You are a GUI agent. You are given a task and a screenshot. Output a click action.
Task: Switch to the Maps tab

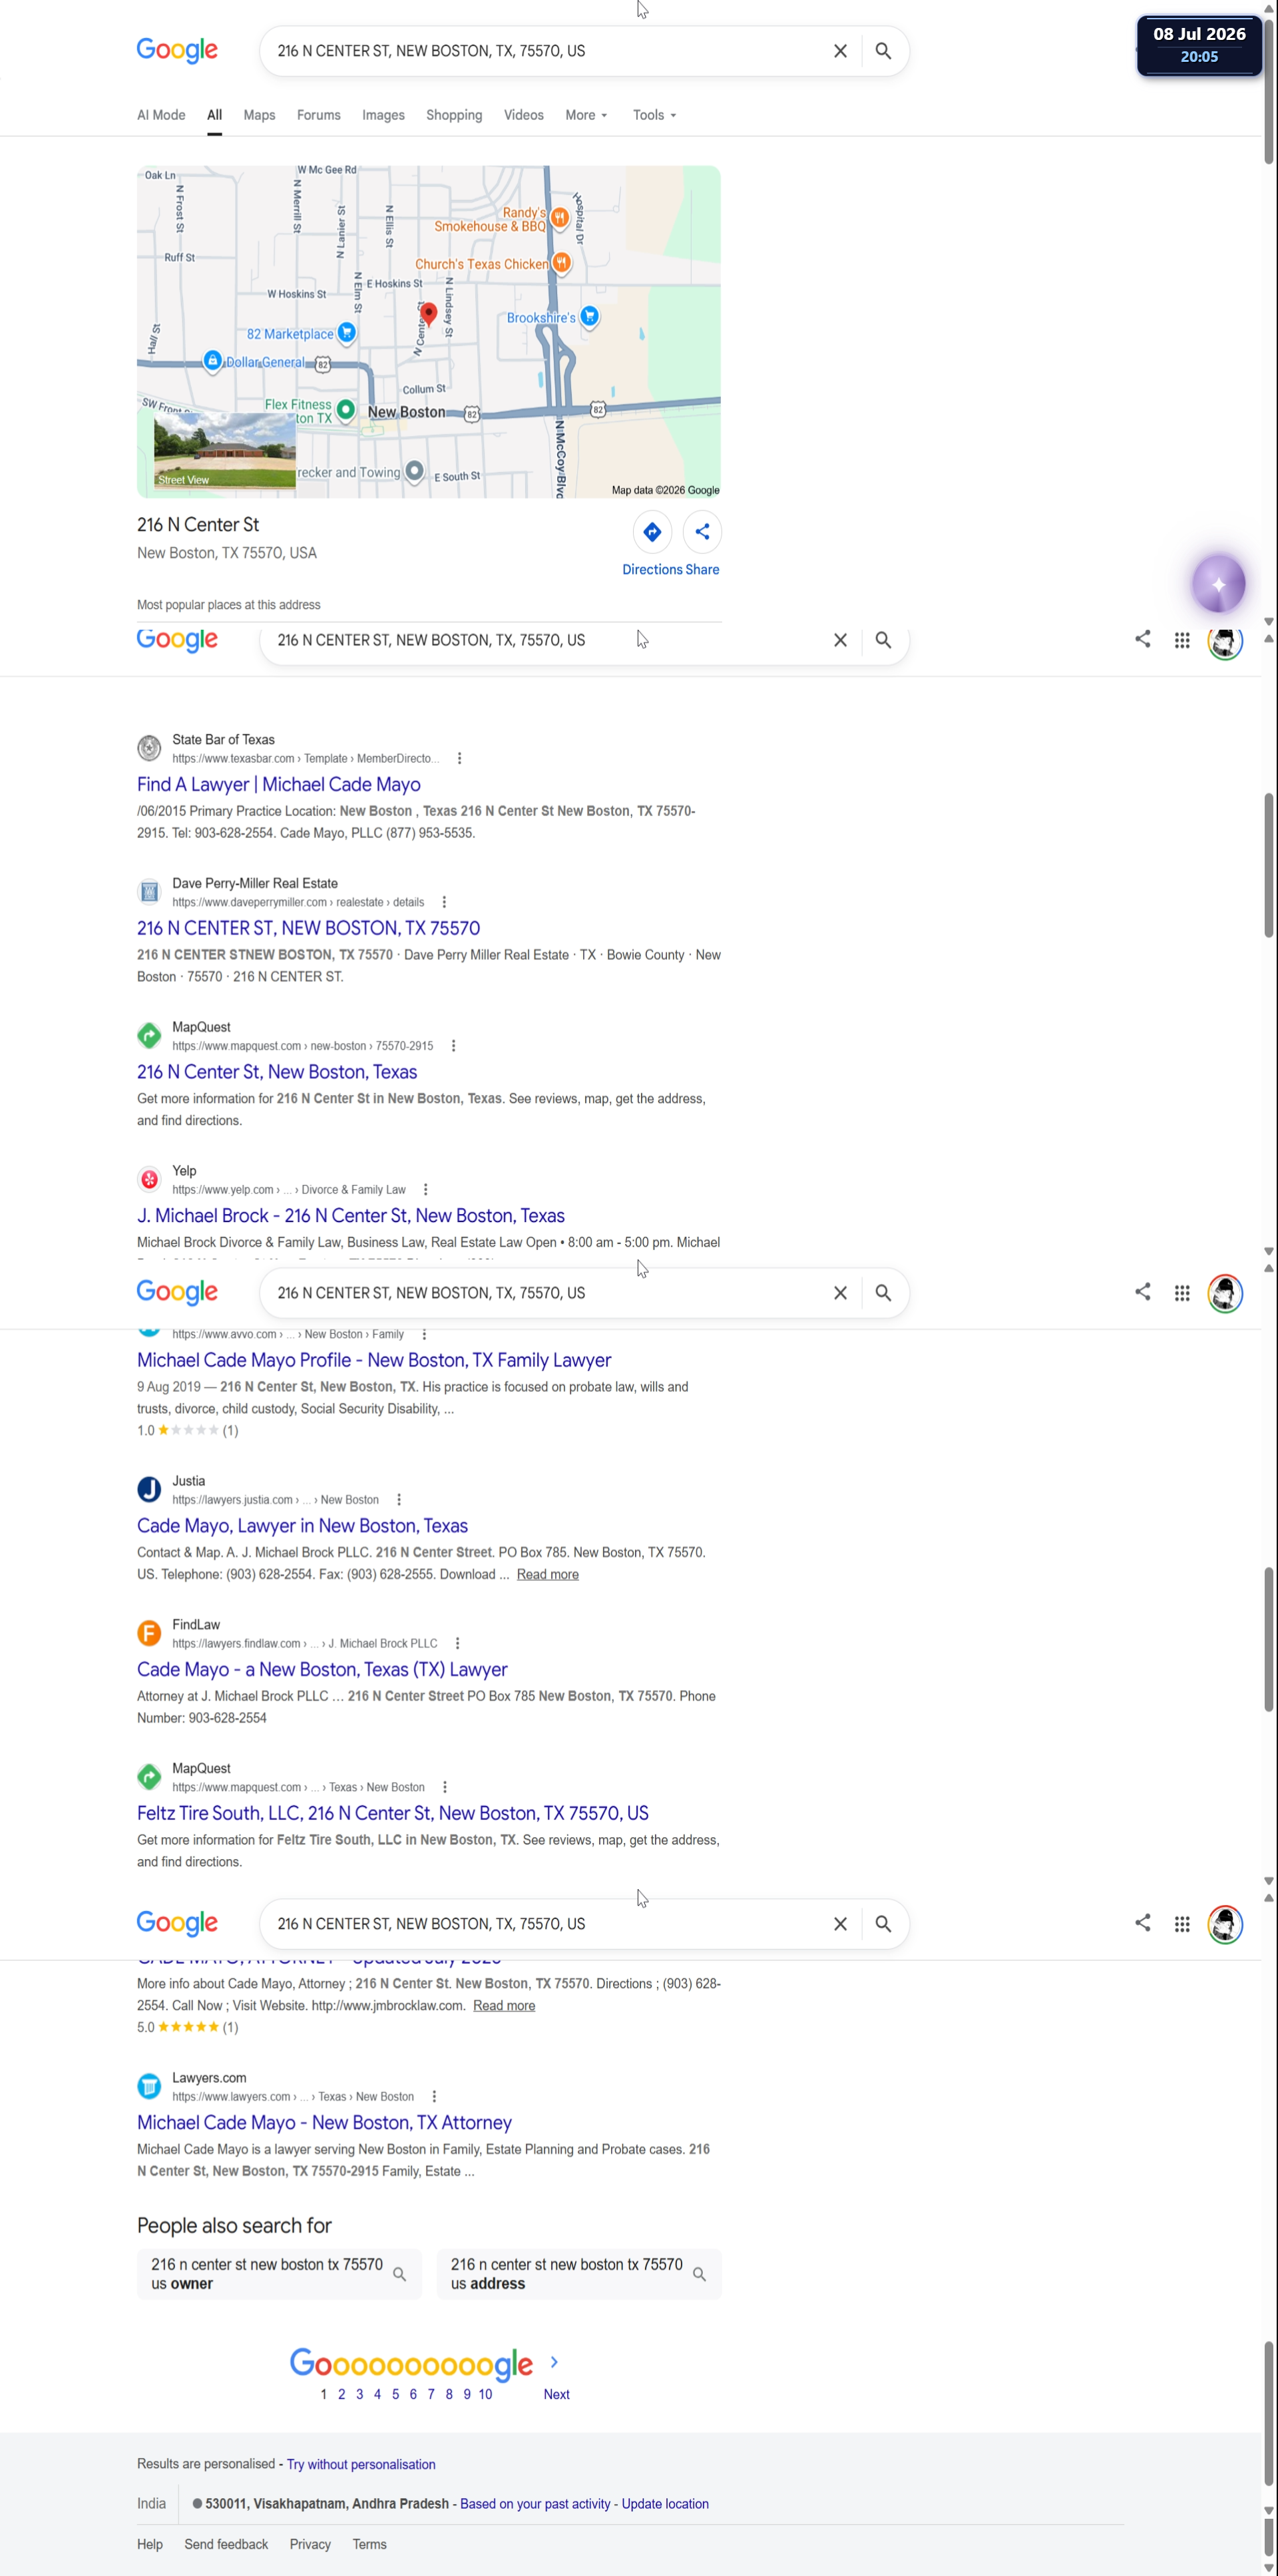(x=259, y=115)
